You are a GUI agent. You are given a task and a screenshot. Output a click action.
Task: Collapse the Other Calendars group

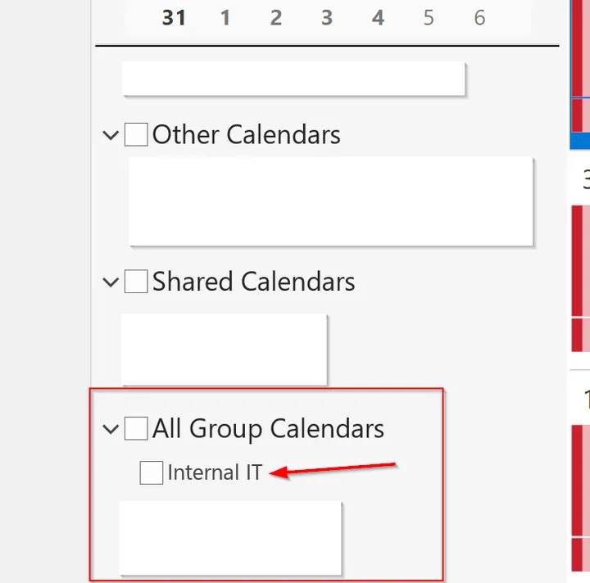[x=111, y=135]
